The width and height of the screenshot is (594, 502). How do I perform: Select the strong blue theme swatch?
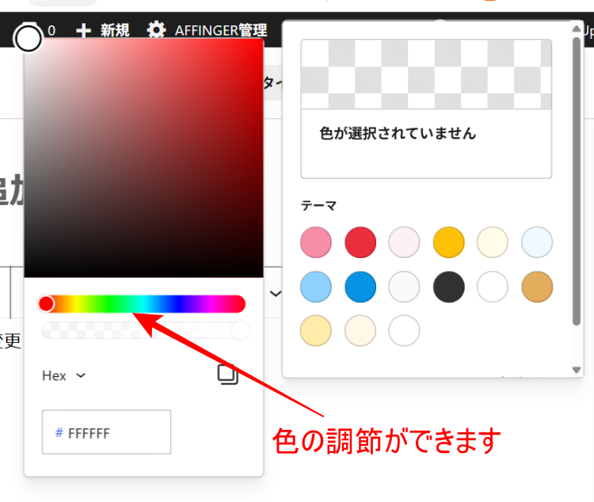click(x=360, y=287)
